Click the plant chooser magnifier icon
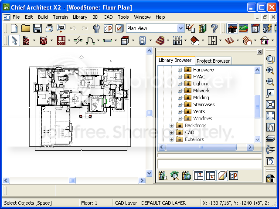 click(174, 175)
